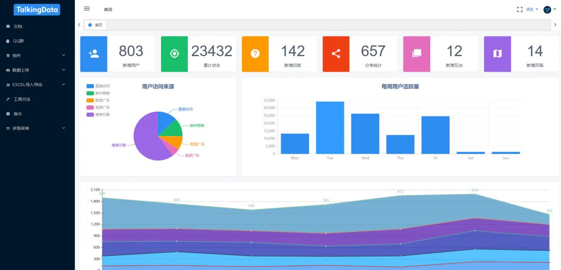Click the blue add-user icon card
The image size is (561, 270).
click(x=94, y=54)
